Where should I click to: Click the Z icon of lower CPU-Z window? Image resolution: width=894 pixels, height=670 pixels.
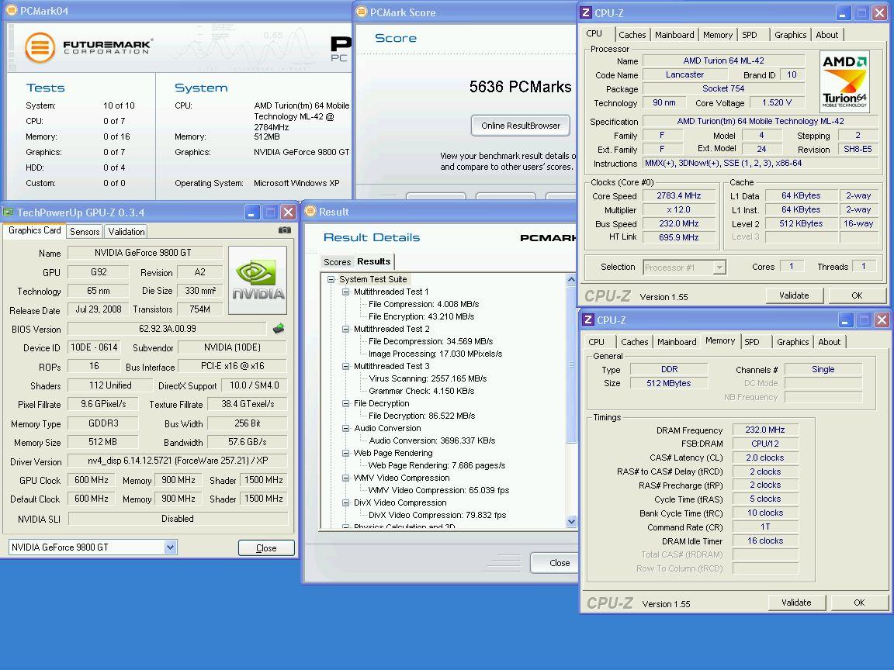tap(587, 319)
